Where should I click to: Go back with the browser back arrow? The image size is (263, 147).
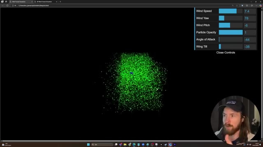click(3, 5)
